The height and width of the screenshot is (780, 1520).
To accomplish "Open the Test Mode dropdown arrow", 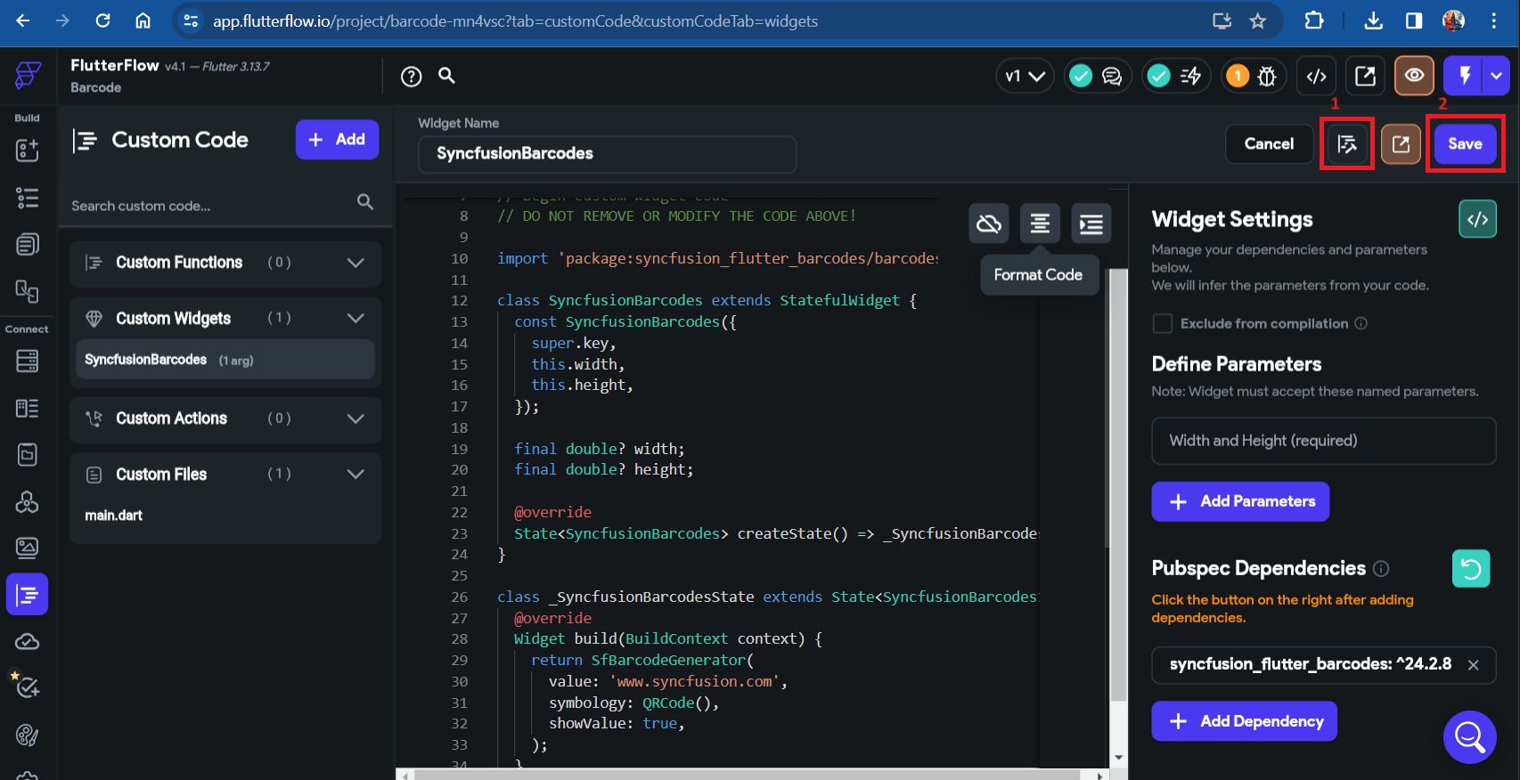I will (1496, 76).
